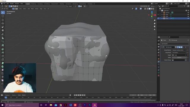The width and height of the screenshot is (190, 107).
Task: Switch to solid viewport shading
Action: pyautogui.click(x=149, y=9)
